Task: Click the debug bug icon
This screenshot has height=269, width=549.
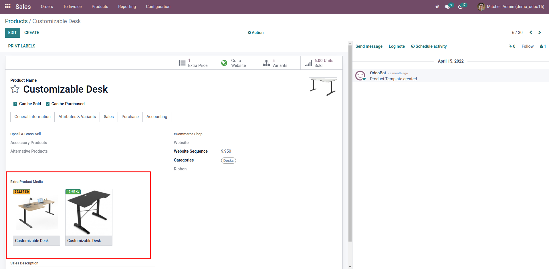Action: 437,7
